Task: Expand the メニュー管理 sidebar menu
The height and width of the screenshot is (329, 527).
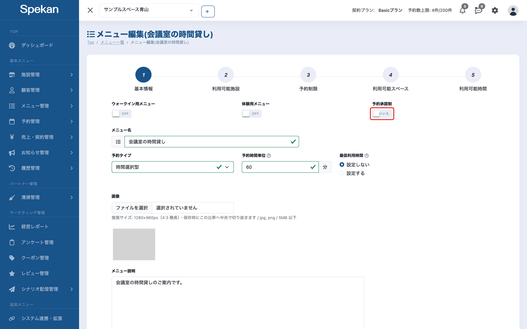Action: 40,106
